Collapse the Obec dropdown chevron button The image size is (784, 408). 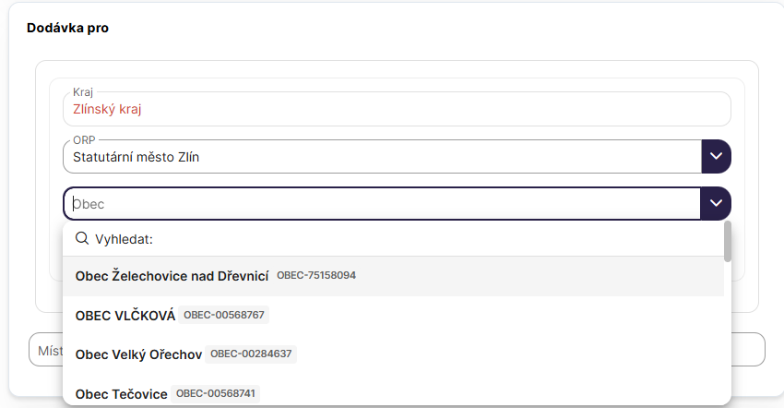[716, 203]
